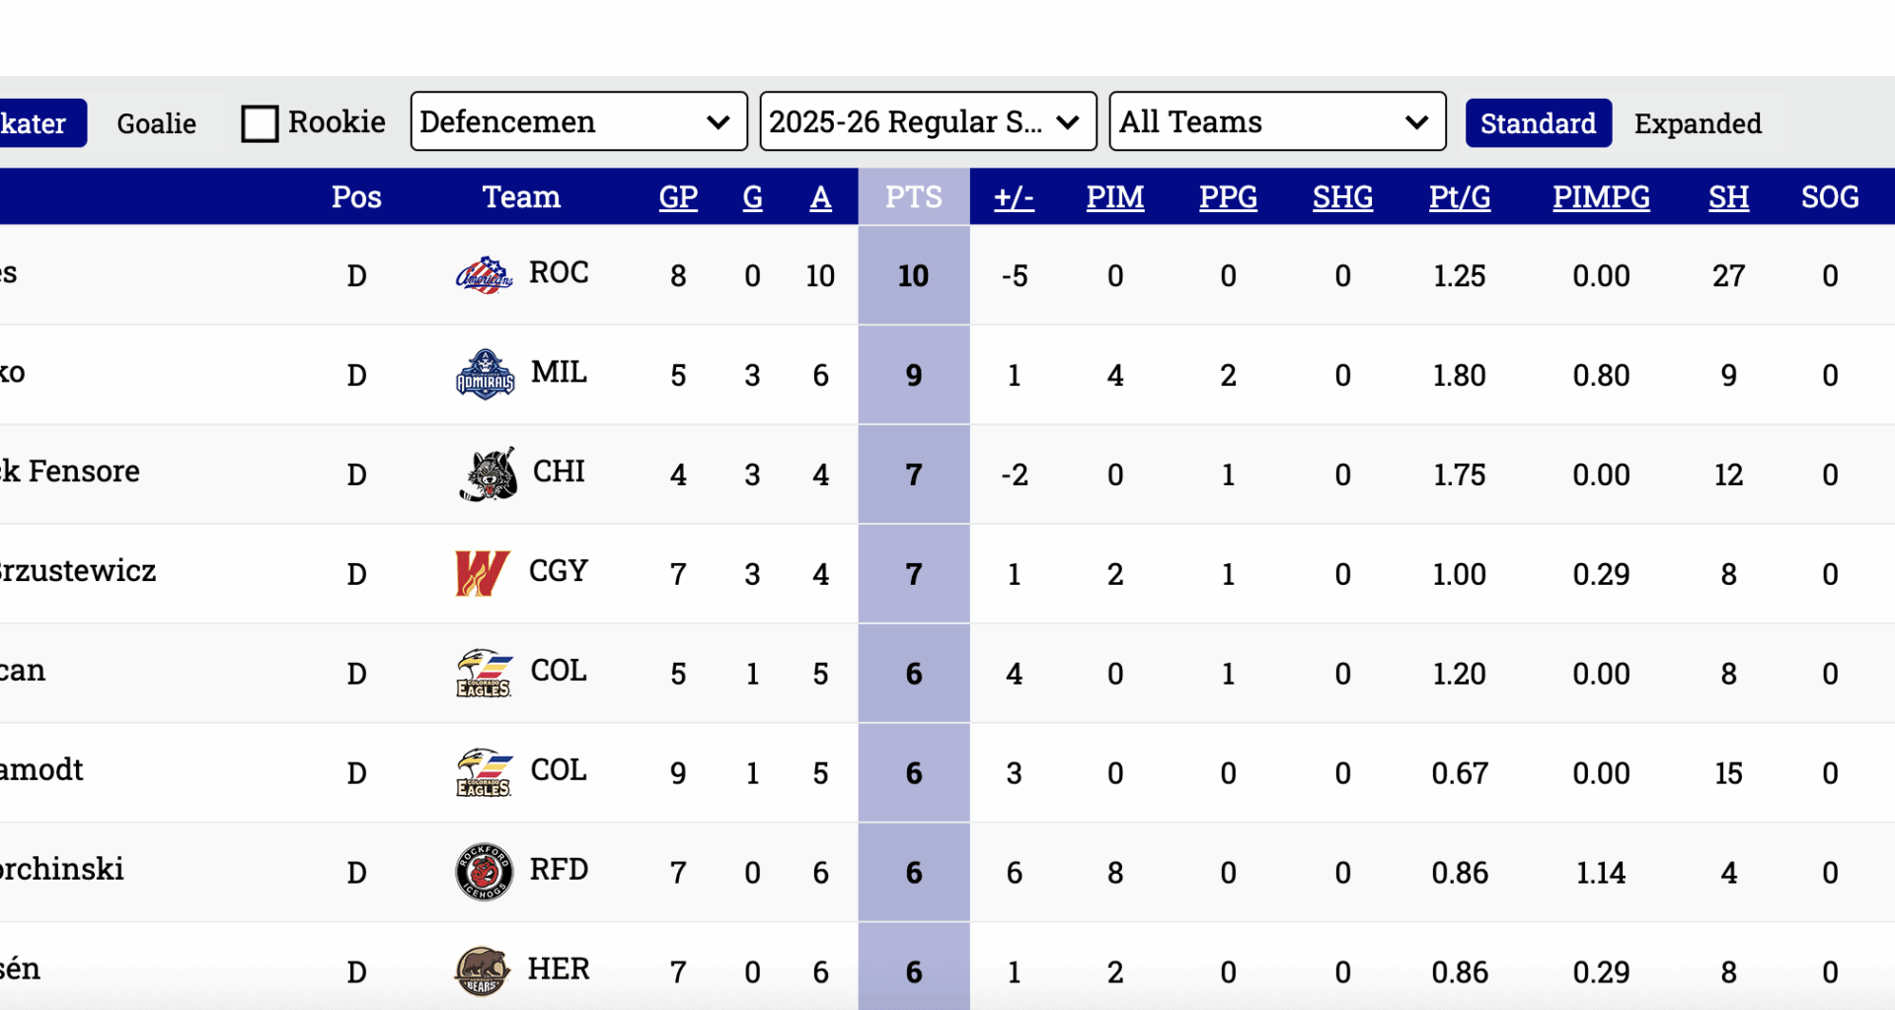
Task: Select the Chicago Wolves logo
Action: (x=488, y=474)
